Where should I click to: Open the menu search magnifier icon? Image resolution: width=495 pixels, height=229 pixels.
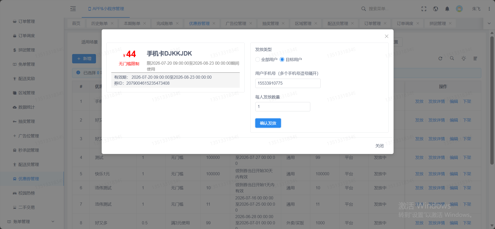[x=363, y=9]
